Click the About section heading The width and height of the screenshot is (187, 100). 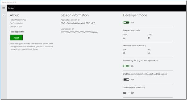click(14, 15)
